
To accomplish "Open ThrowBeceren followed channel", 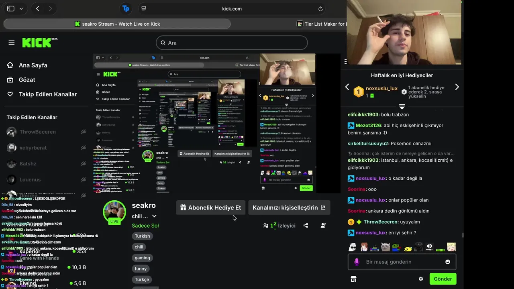I will pyautogui.click(x=38, y=132).
